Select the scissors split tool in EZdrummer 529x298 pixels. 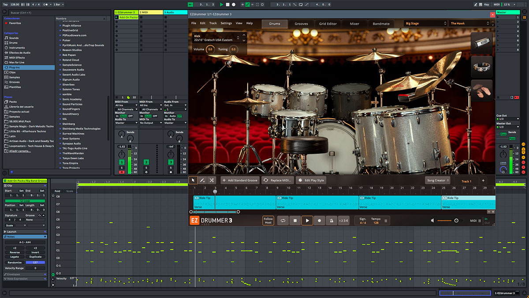point(212,180)
